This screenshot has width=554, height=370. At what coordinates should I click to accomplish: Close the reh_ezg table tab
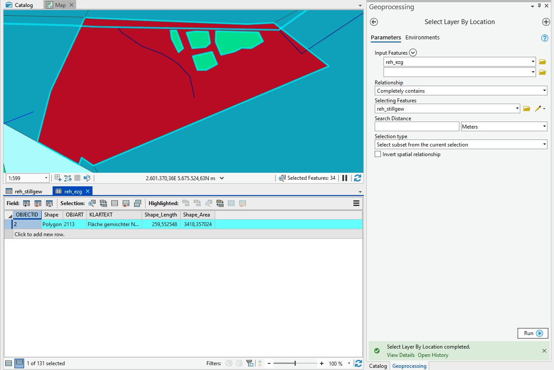tap(87, 191)
